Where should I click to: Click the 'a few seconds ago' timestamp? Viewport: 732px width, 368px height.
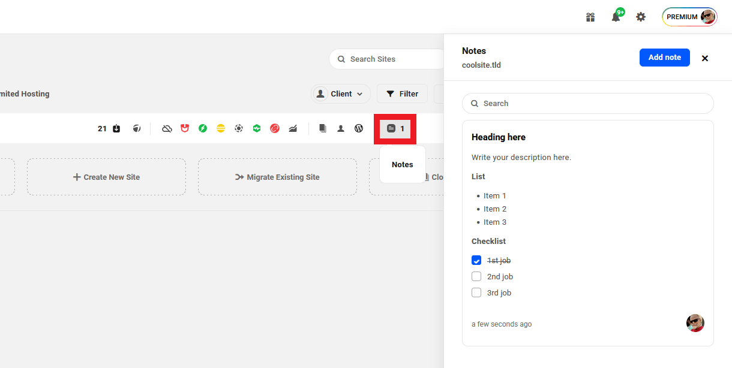pyautogui.click(x=502, y=324)
